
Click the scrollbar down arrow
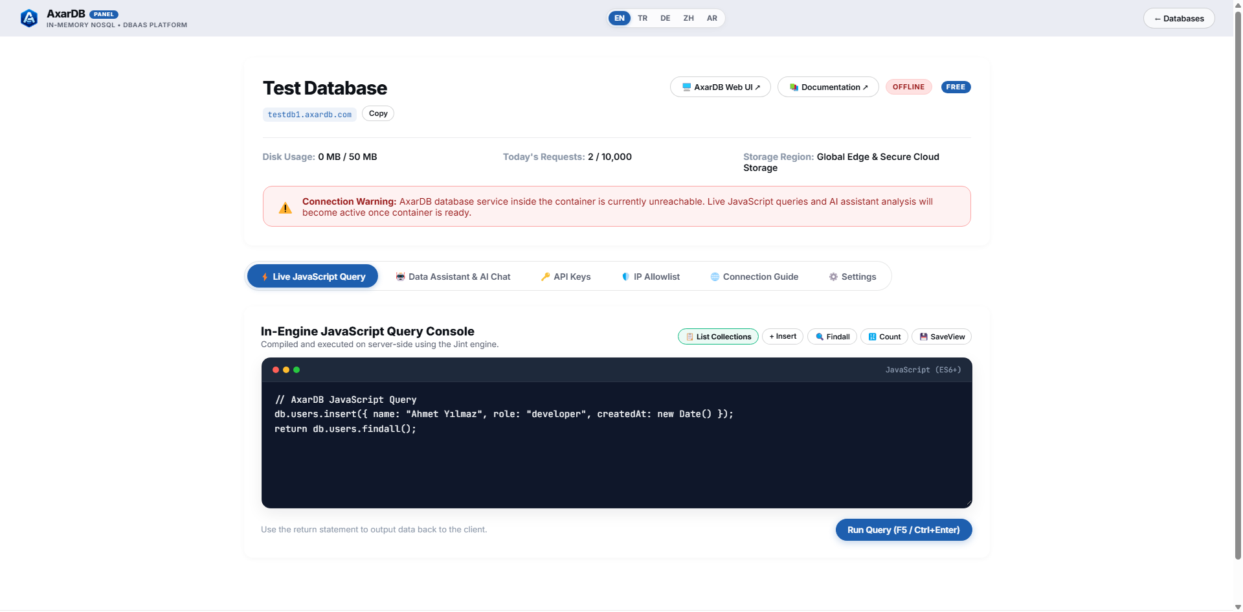coord(1238,607)
